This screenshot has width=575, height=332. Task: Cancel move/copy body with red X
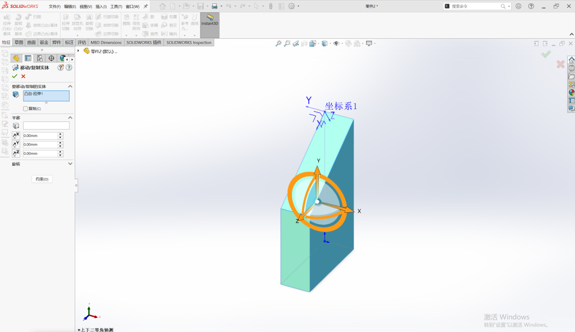point(24,76)
